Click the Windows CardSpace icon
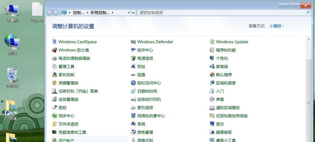This screenshot has height=142, width=315. point(55,42)
